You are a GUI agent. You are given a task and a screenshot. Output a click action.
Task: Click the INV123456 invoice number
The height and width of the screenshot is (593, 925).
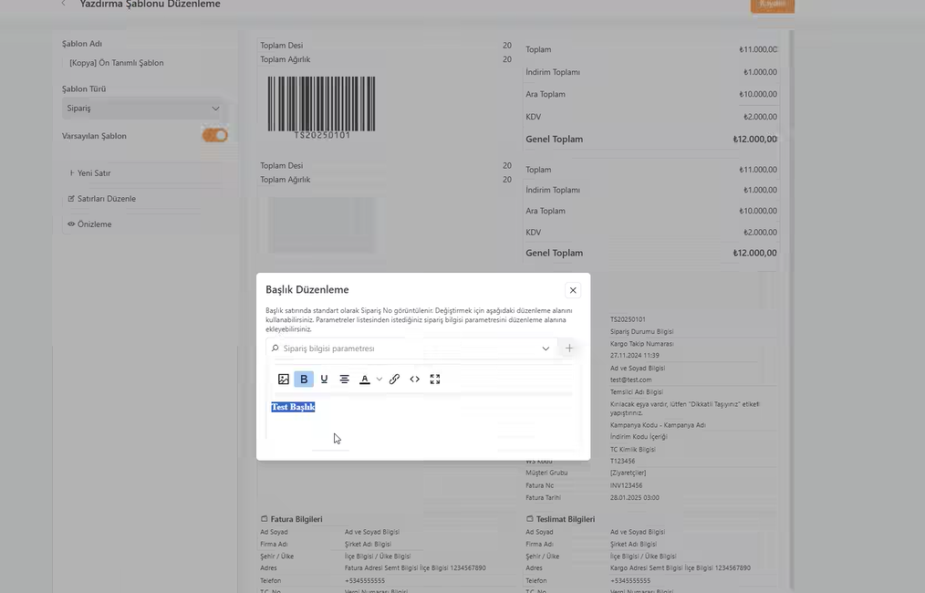(626, 485)
